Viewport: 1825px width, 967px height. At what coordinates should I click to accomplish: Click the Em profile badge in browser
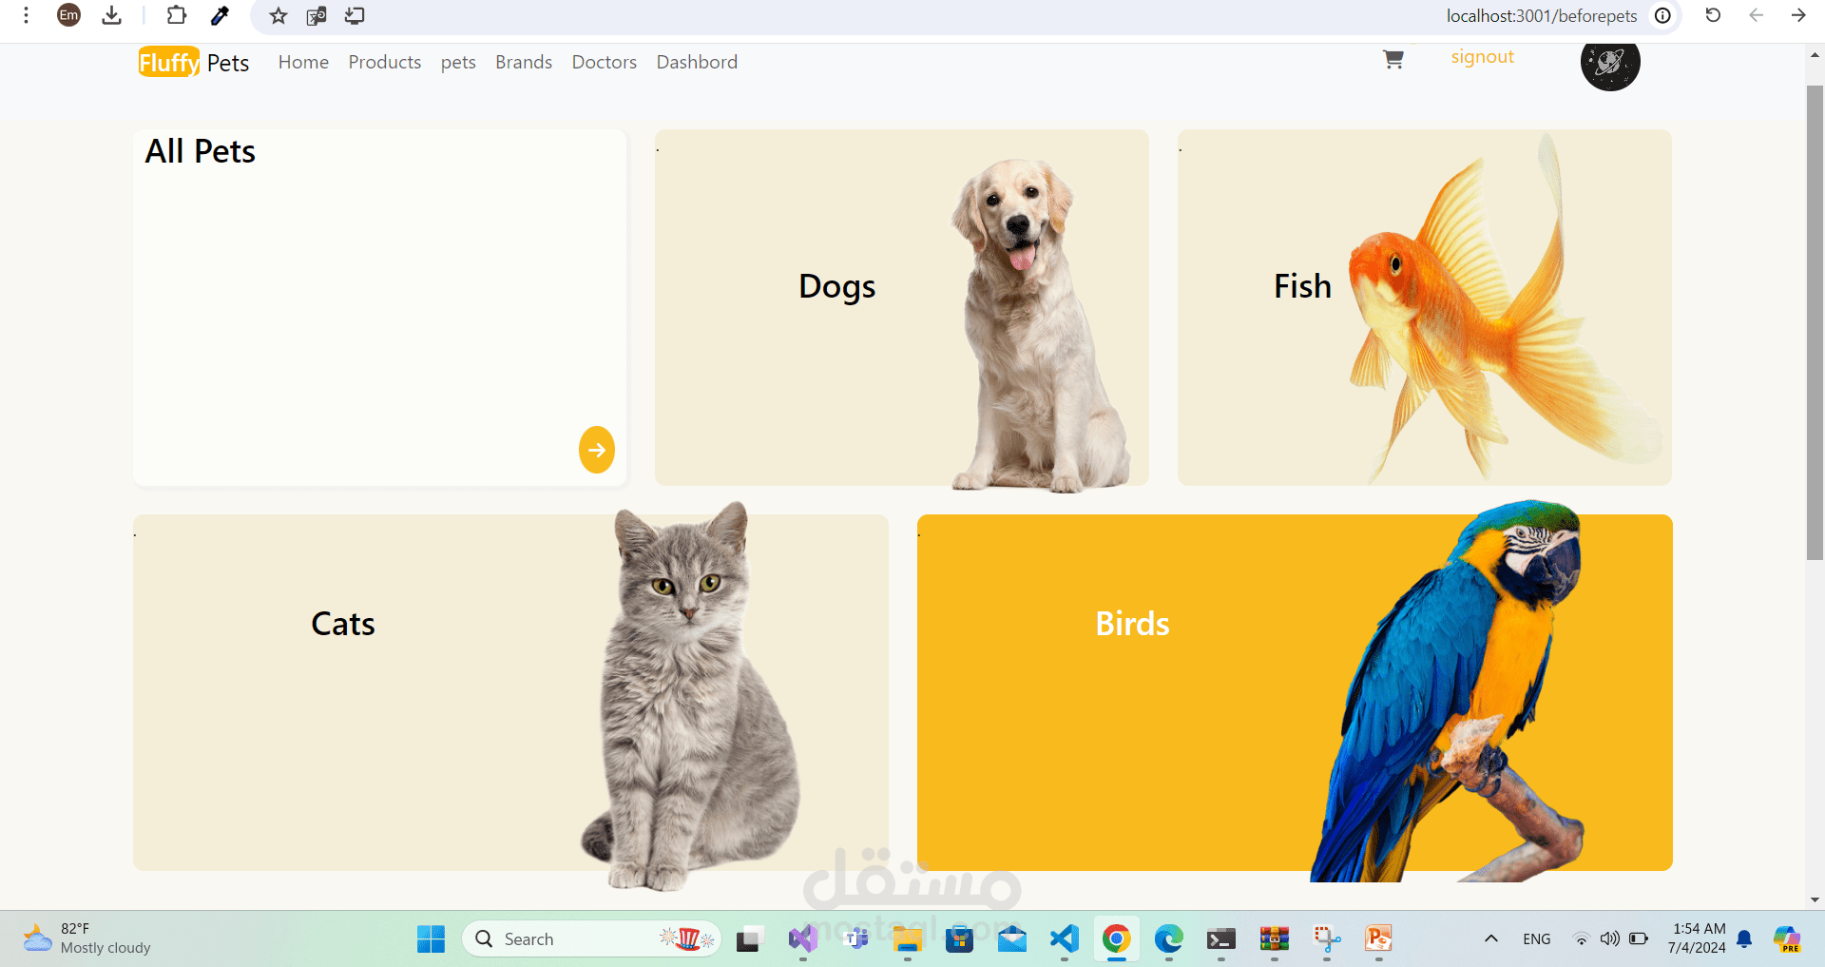[x=68, y=15]
